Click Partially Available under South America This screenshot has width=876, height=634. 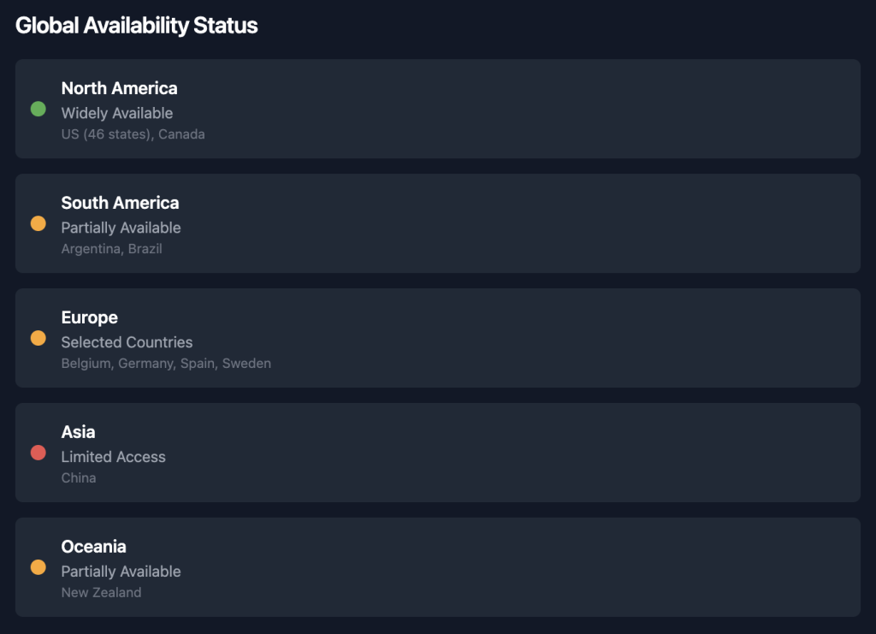tap(121, 228)
